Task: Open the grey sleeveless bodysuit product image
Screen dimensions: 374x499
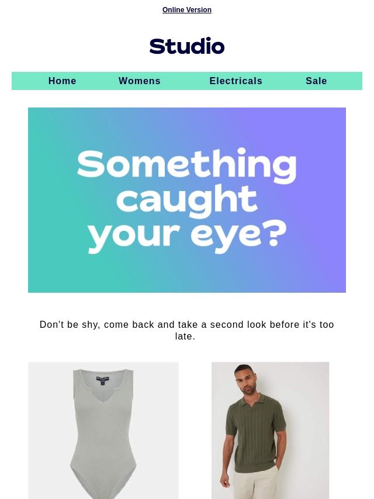Action: (103, 430)
